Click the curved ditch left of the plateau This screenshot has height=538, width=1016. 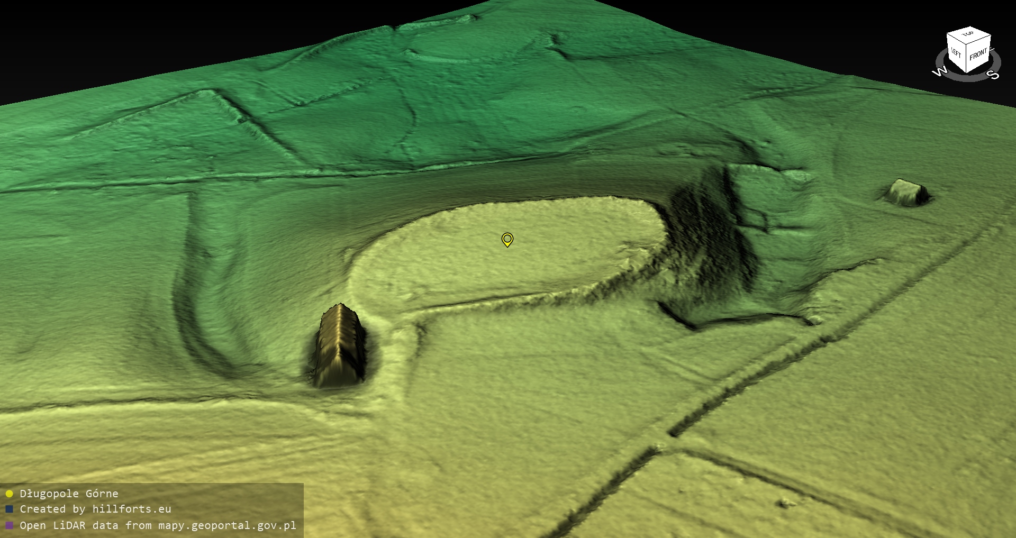pos(193,317)
